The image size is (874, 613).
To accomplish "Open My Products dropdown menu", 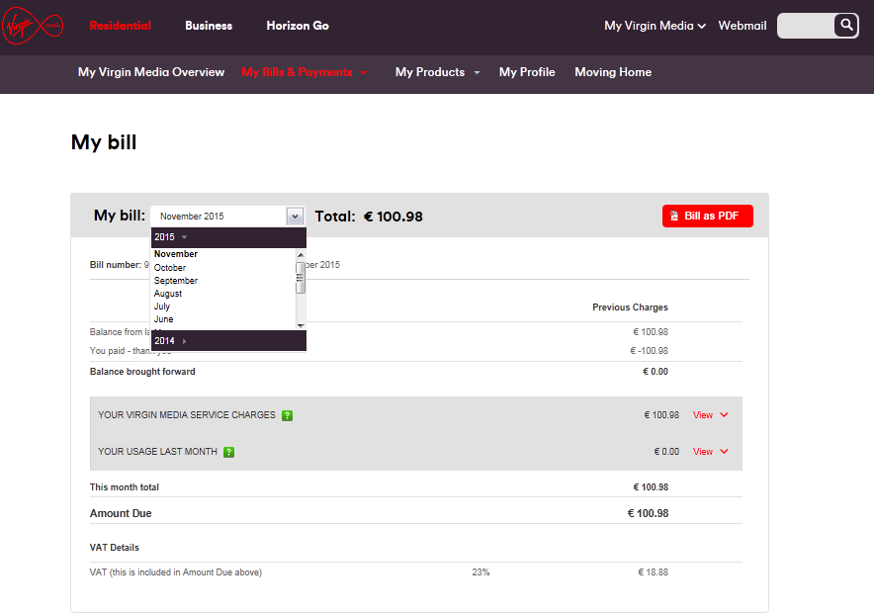I will 437,72.
